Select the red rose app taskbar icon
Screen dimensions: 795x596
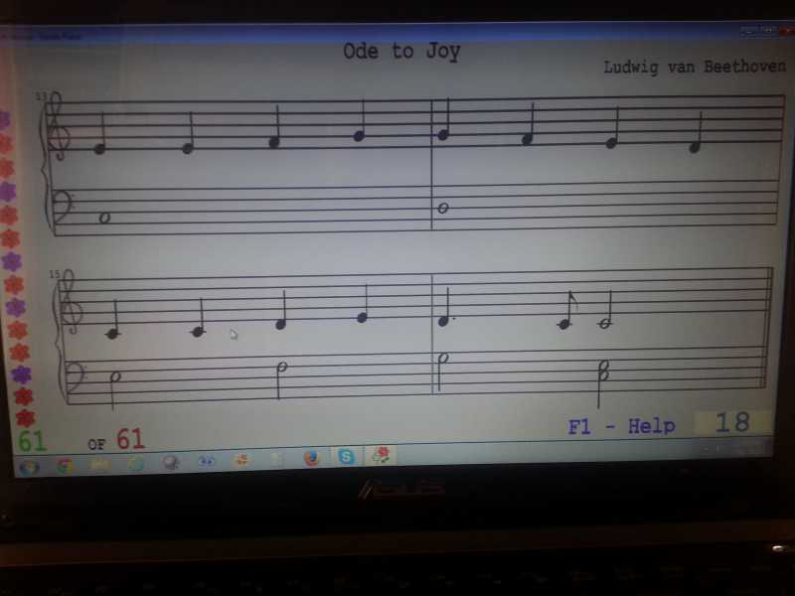tap(381, 455)
